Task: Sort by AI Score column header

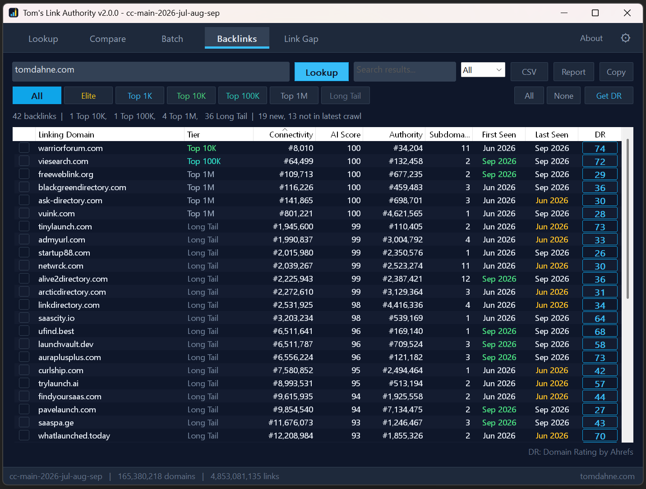Action: 339,134
